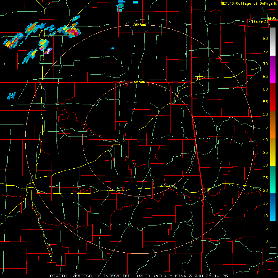Image resolution: width=278 pixels, height=278 pixels.
Task: Click the 10 value on the legend
Action: [265, 216]
